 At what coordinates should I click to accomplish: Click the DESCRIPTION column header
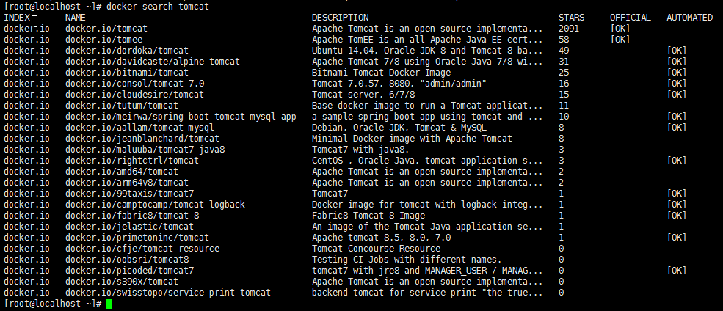340,17
